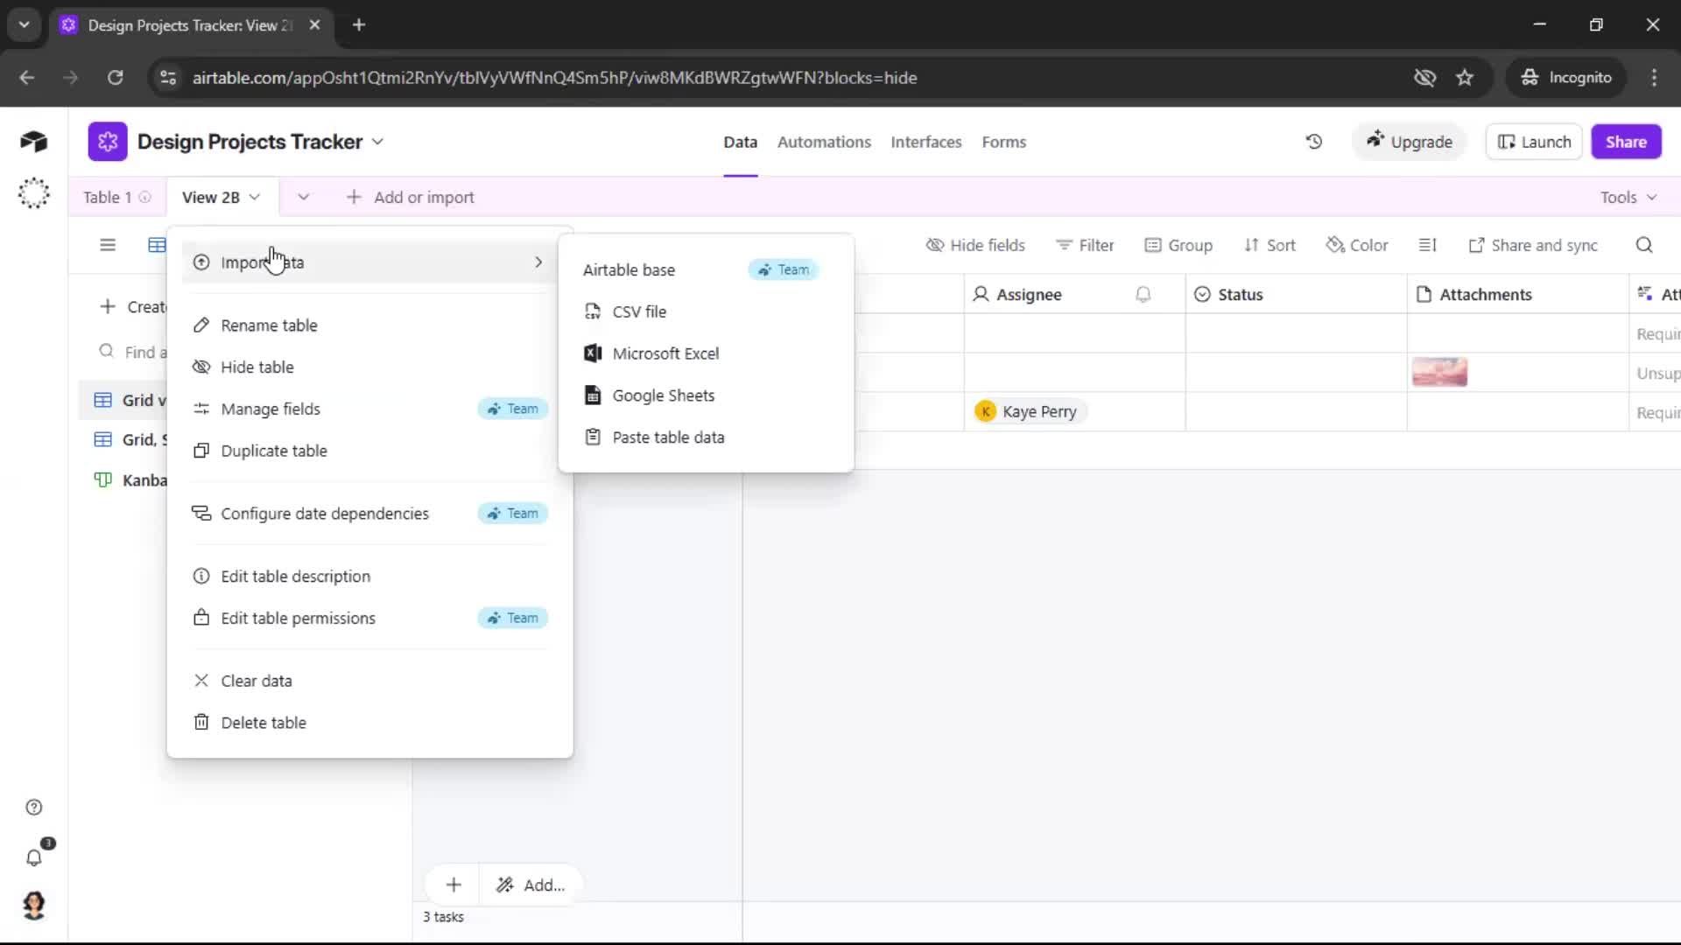Click the Launch button
The width and height of the screenshot is (1681, 945).
point(1534,142)
